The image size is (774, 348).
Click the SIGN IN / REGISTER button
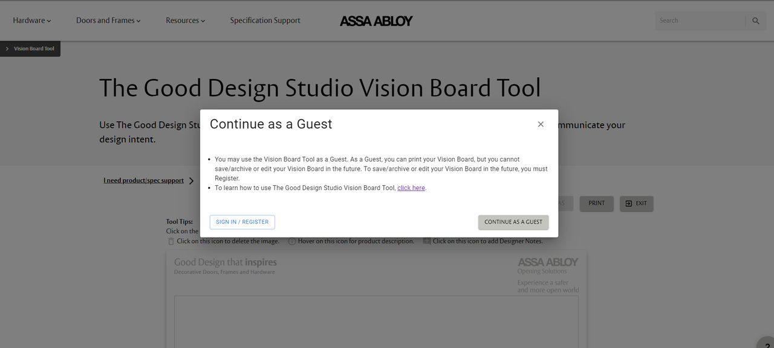(242, 222)
